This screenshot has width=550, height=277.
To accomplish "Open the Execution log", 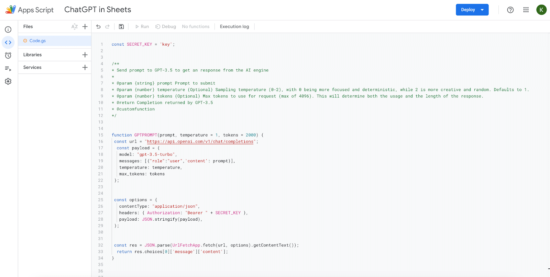I will point(234,26).
